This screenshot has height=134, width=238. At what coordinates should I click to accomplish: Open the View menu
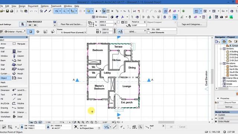pyautogui.click(x=14, y=6)
